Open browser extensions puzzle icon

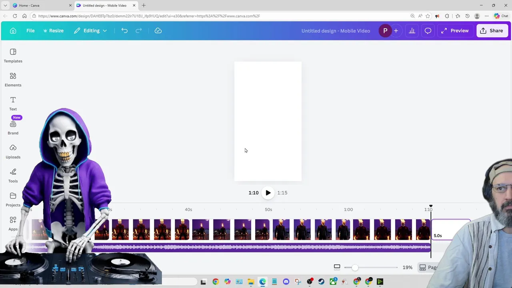pos(447,16)
